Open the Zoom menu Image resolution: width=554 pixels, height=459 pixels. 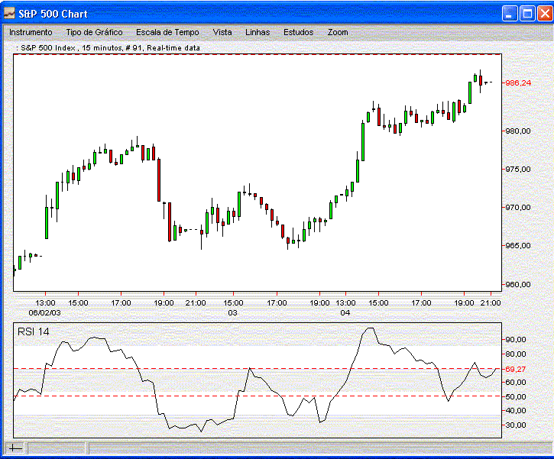point(338,32)
